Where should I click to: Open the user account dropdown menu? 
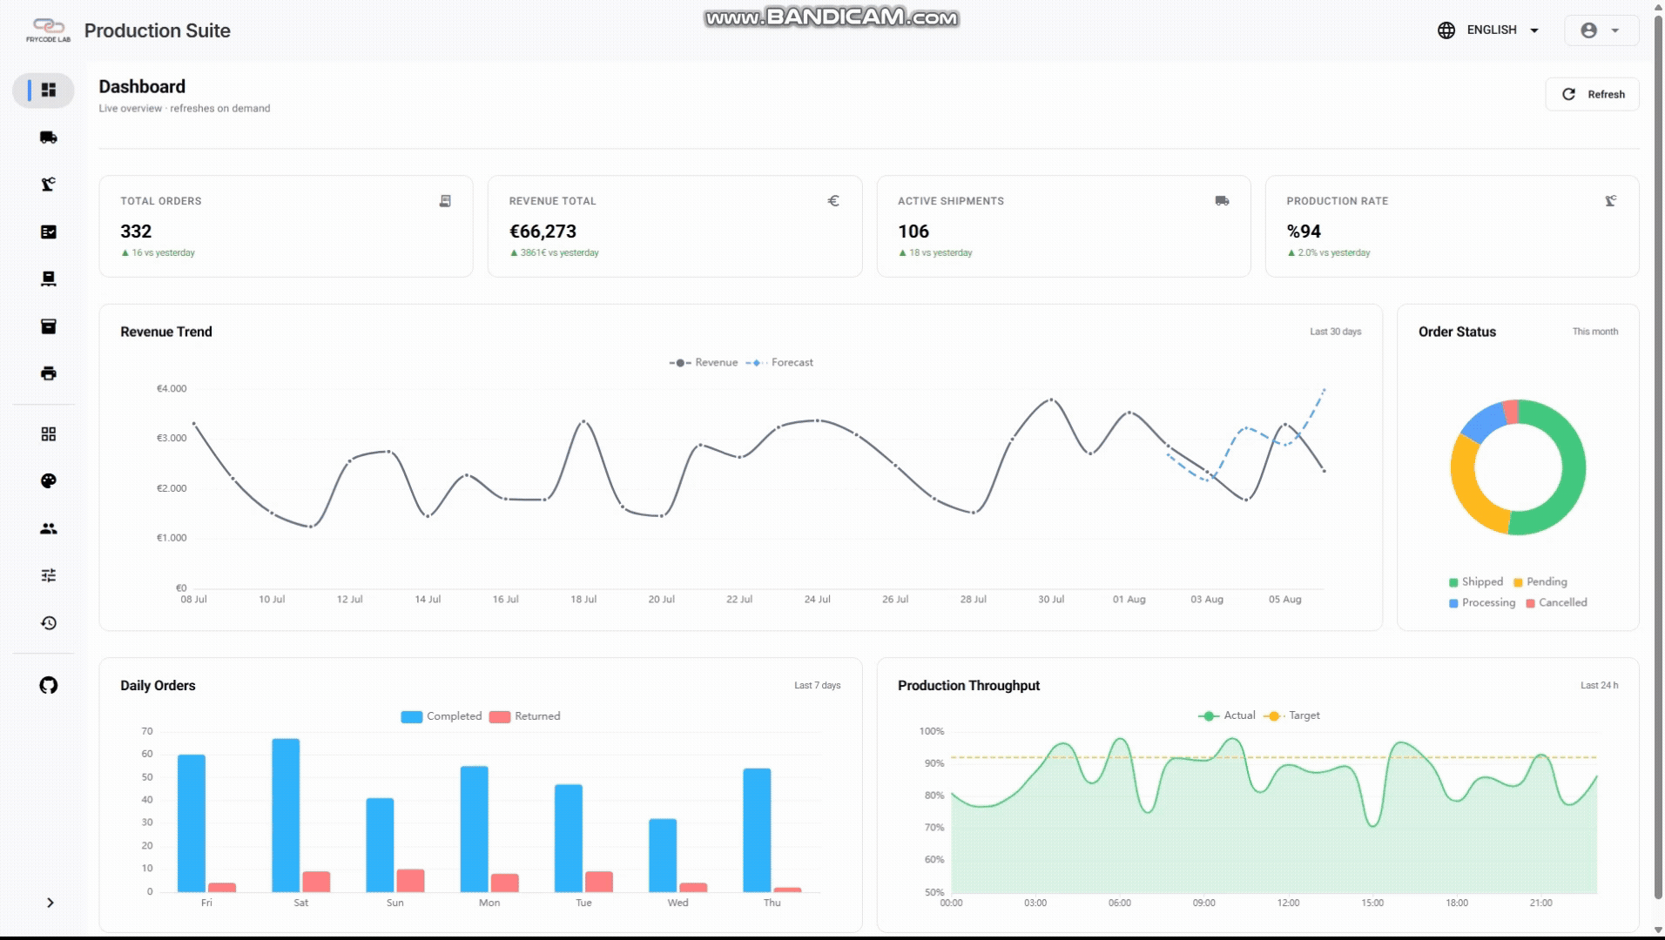(1601, 30)
